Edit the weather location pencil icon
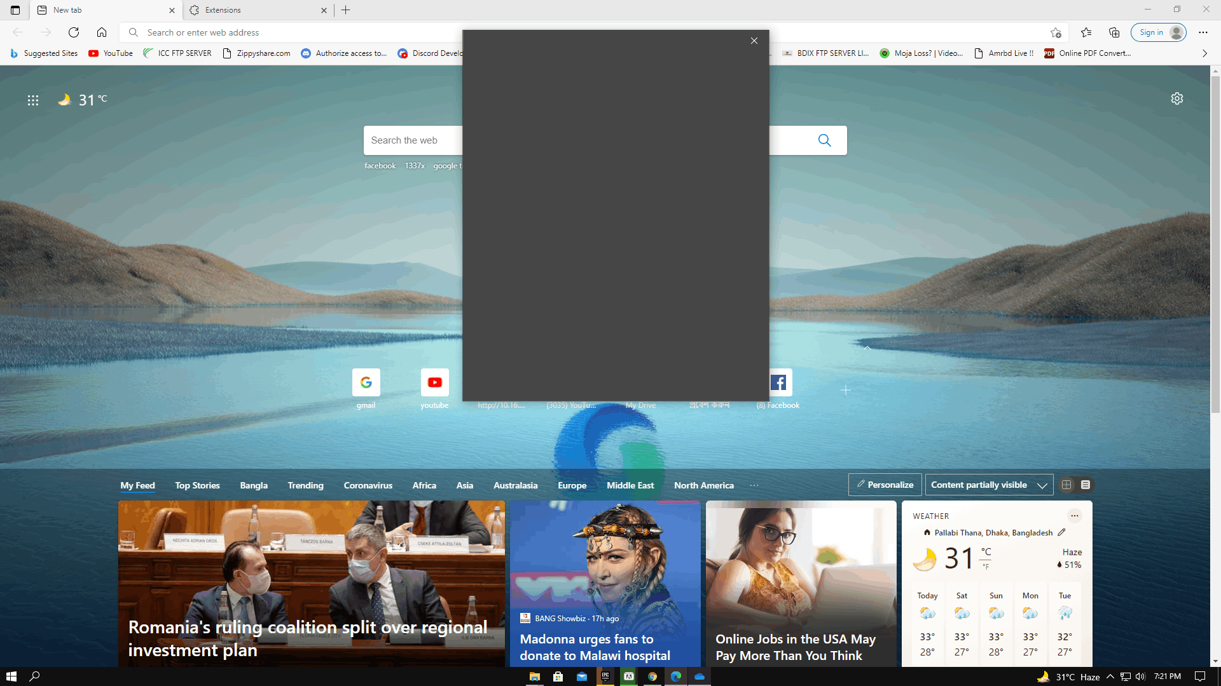Image resolution: width=1221 pixels, height=686 pixels. coord(1061,532)
